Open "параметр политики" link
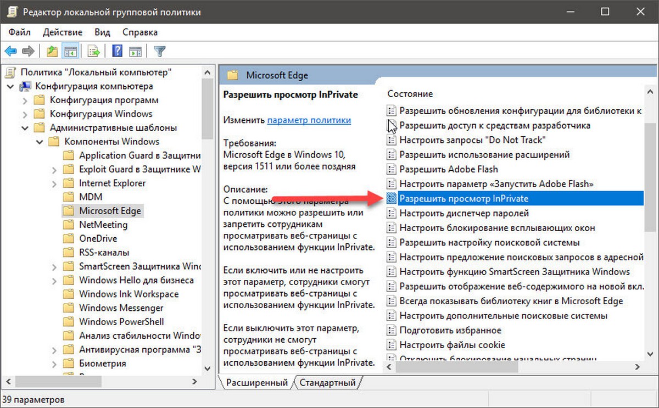This screenshot has width=659, height=408. pos(309,120)
